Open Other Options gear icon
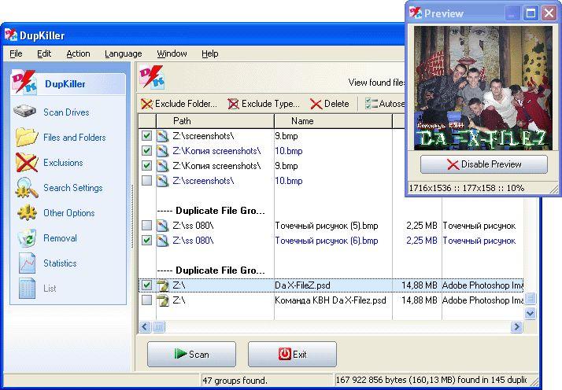 tap(27, 213)
